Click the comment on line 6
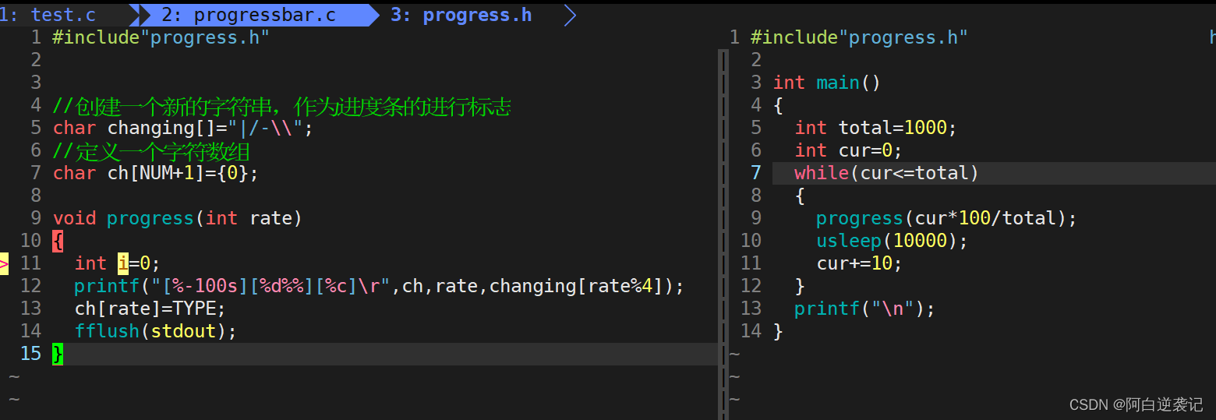The image size is (1216, 420). [151, 151]
